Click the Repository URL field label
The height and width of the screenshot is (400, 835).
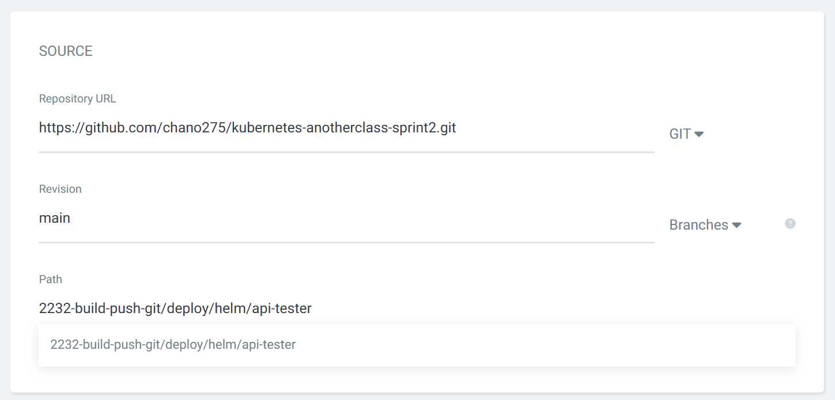tap(77, 99)
